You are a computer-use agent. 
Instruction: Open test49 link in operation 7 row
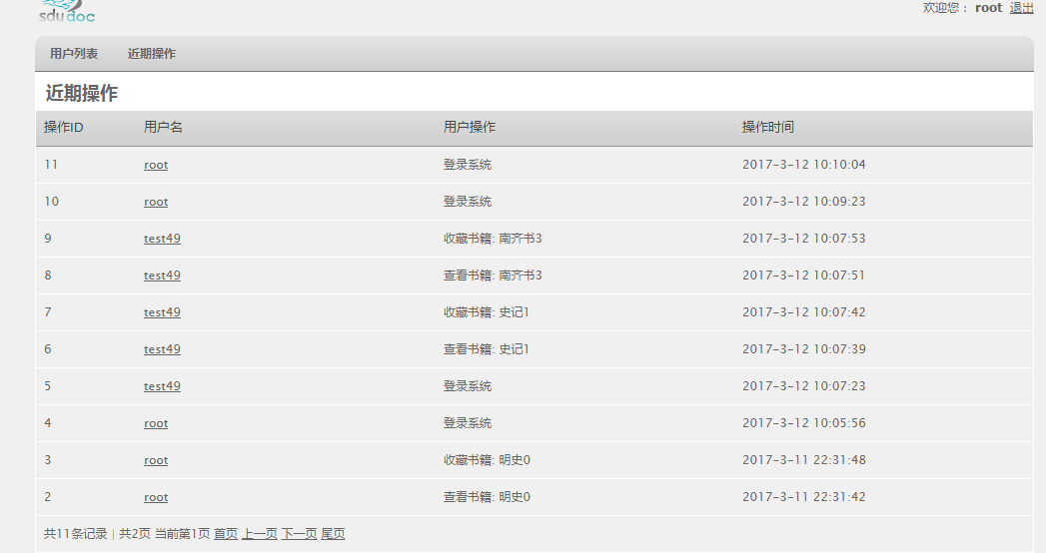tap(162, 312)
